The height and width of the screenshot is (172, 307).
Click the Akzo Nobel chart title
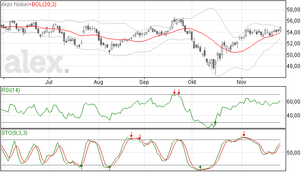coord(15,4)
